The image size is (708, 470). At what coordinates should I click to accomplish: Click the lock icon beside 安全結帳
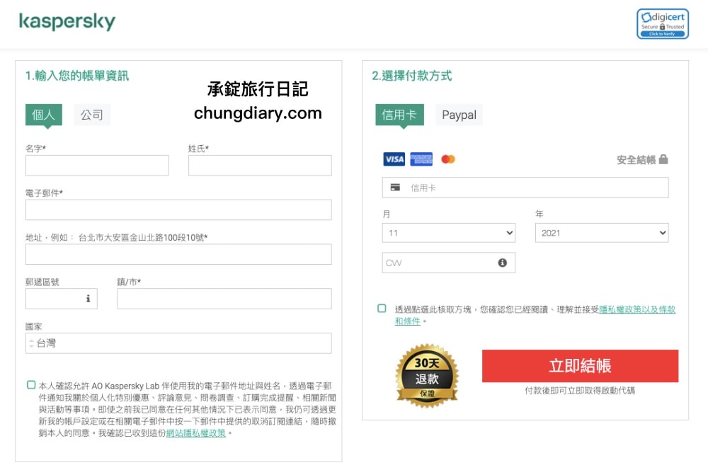(663, 159)
